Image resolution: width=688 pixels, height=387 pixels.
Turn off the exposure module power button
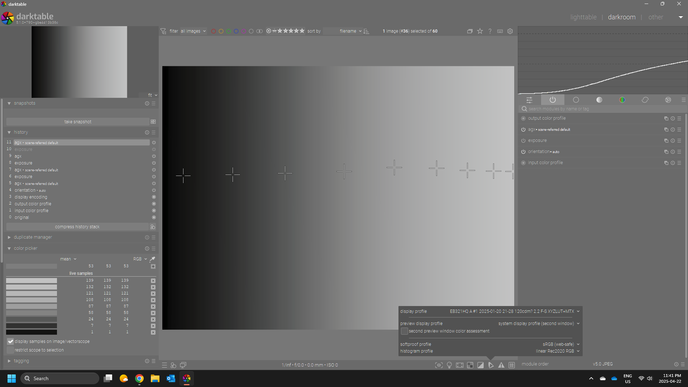[523, 141]
